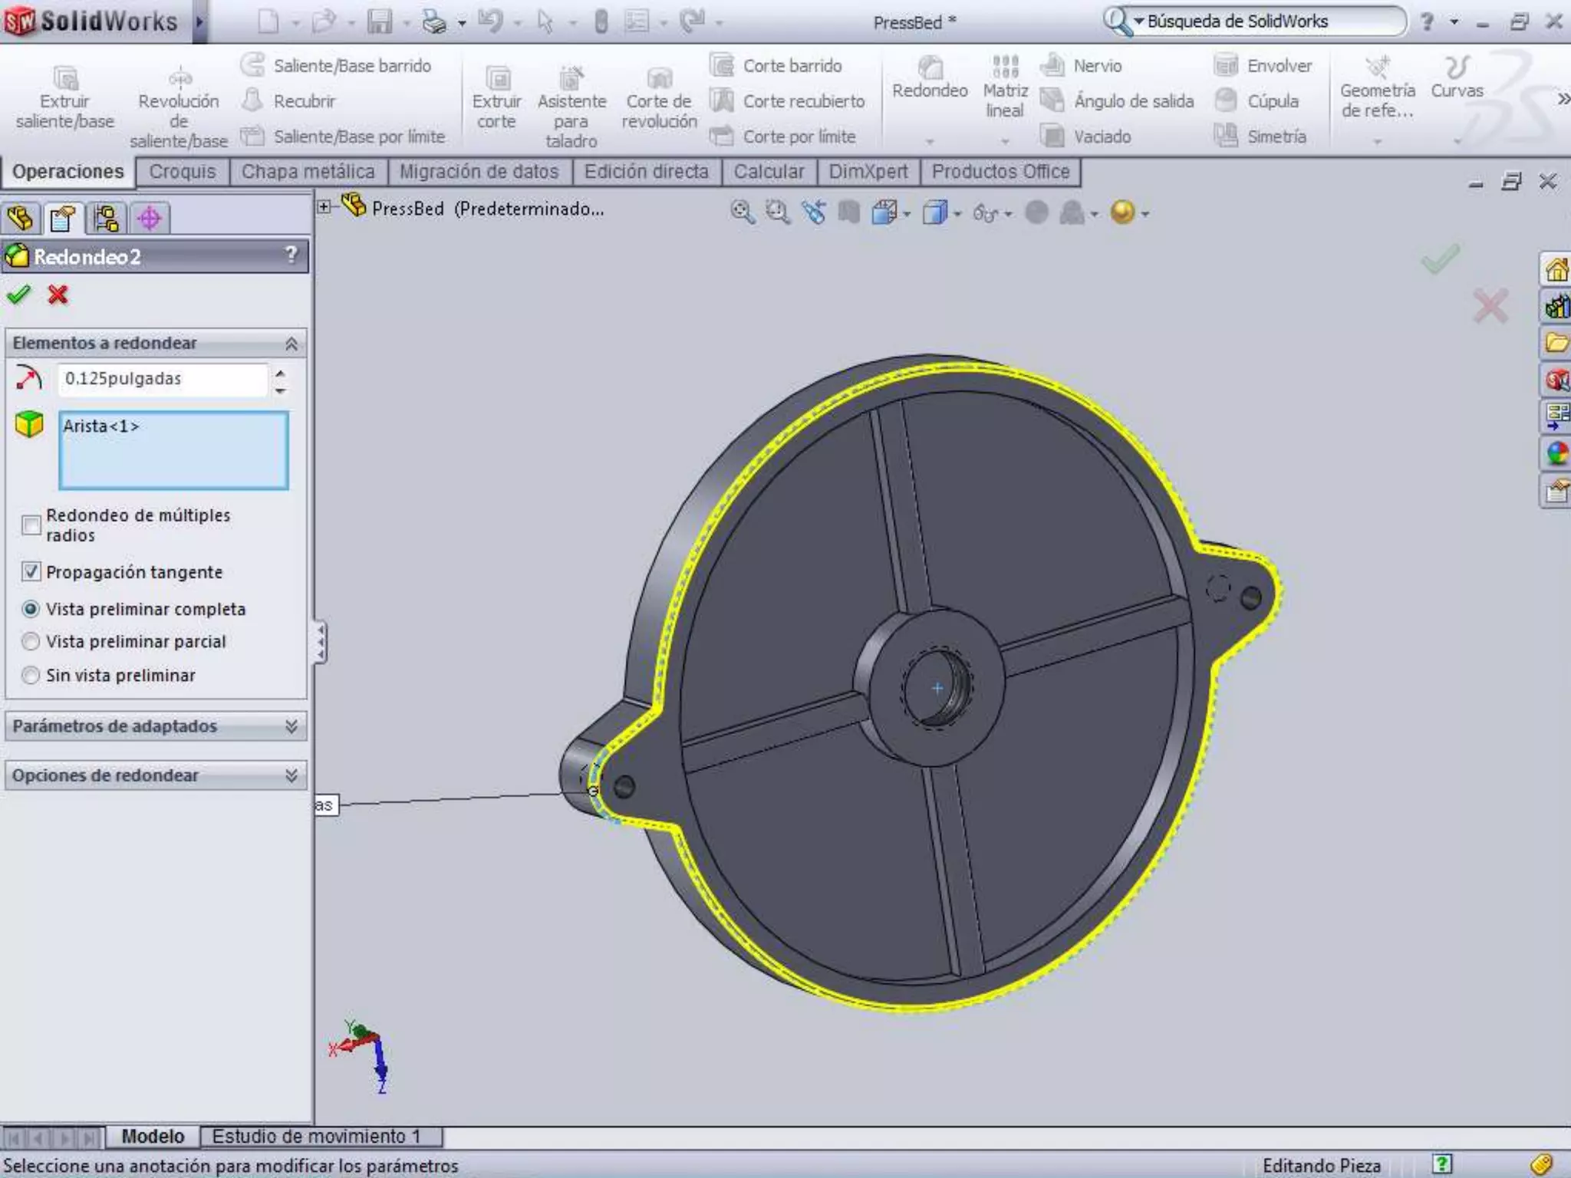1571x1178 pixels.
Task: Expand Parámetros de adaptados section
Action: point(291,726)
